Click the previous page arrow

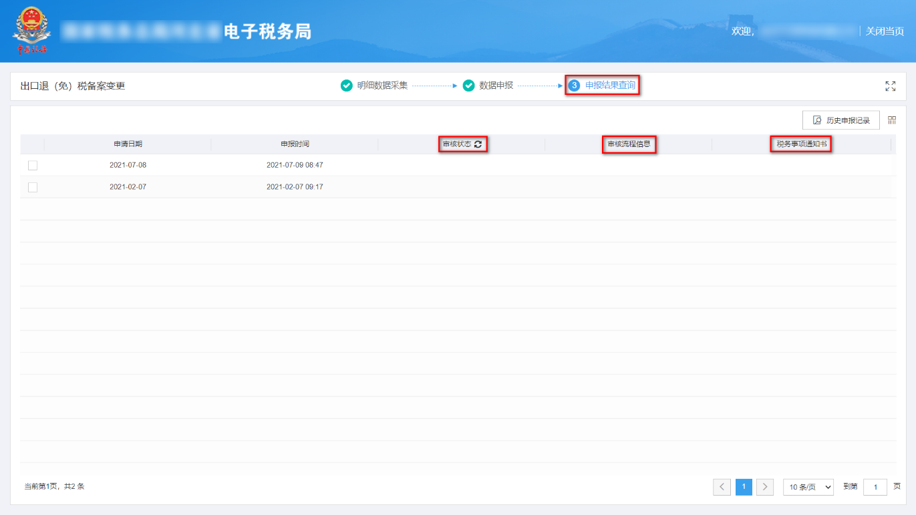coord(722,487)
